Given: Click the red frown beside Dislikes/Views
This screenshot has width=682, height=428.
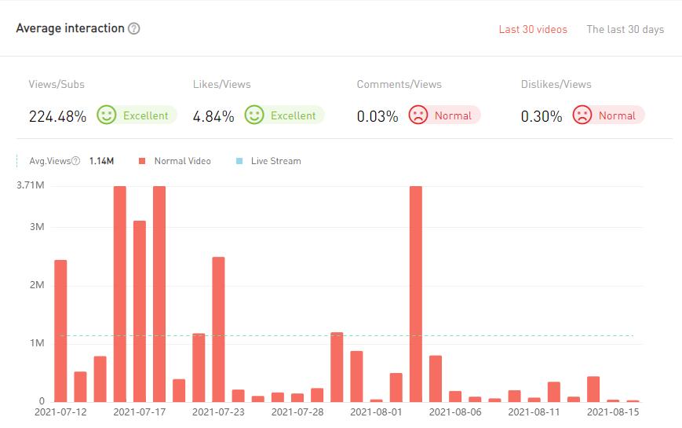Looking at the screenshot, I should (x=582, y=115).
